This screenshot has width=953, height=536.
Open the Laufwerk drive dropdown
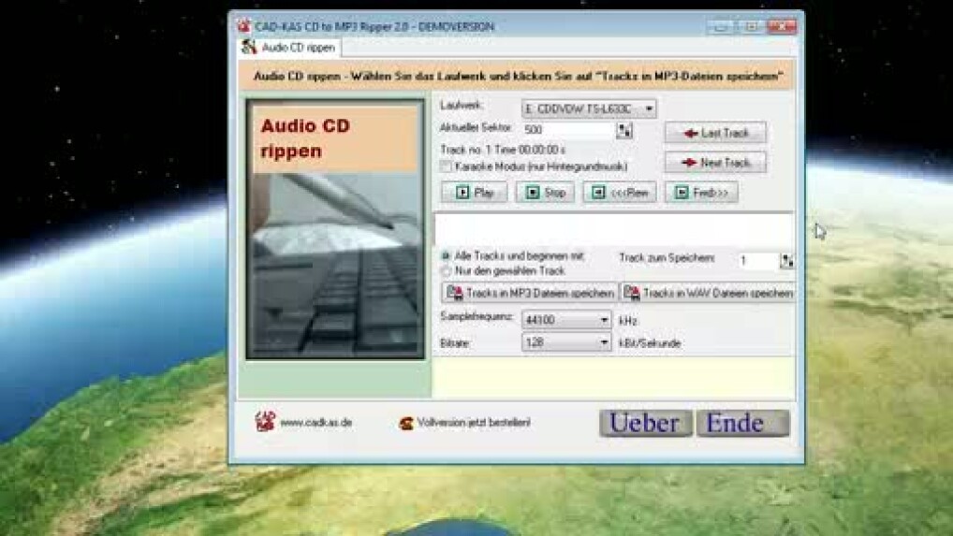click(649, 109)
